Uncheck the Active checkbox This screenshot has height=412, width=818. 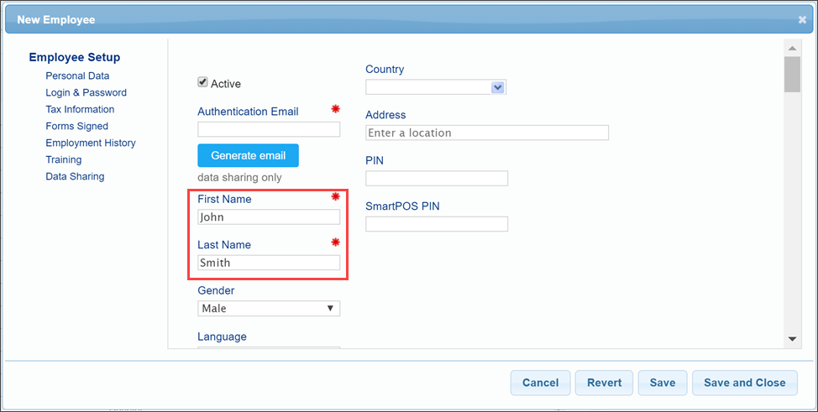(202, 82)
